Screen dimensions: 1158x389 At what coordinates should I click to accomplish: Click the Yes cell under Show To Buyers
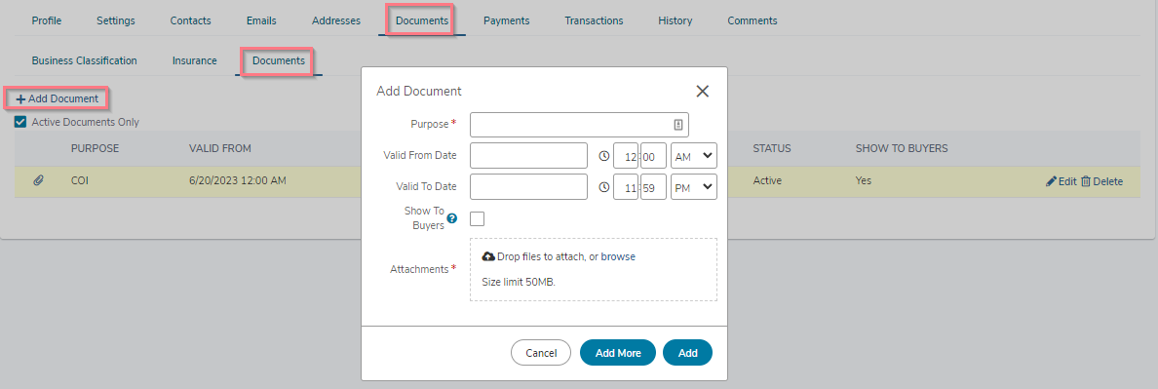[x=864, y=180]
